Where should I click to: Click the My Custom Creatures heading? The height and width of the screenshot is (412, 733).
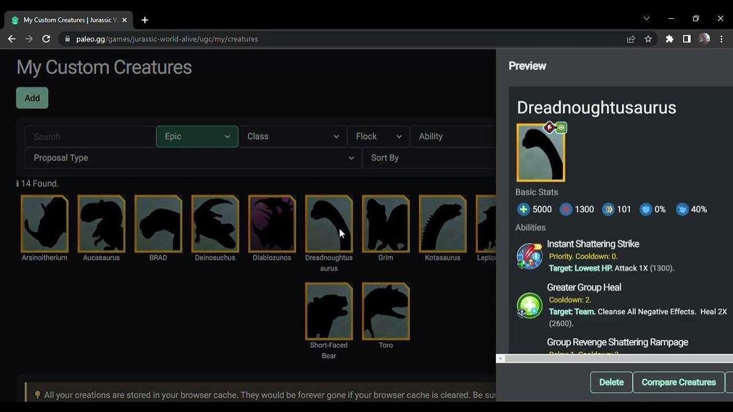pyautogui.click(x=104, y=68)
